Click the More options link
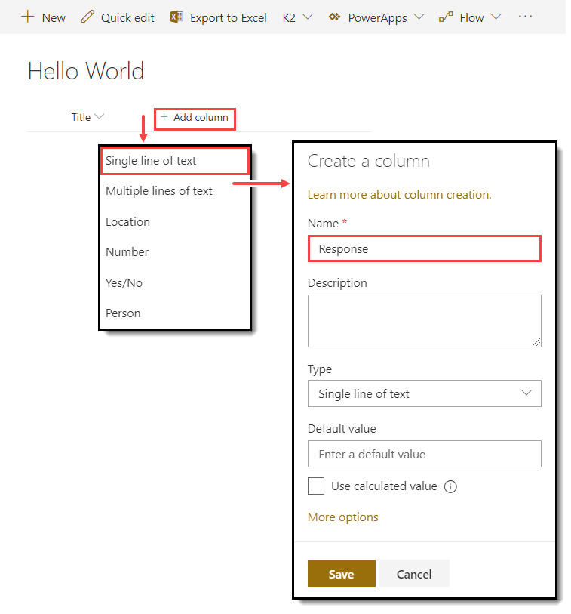 click(342, 517)
